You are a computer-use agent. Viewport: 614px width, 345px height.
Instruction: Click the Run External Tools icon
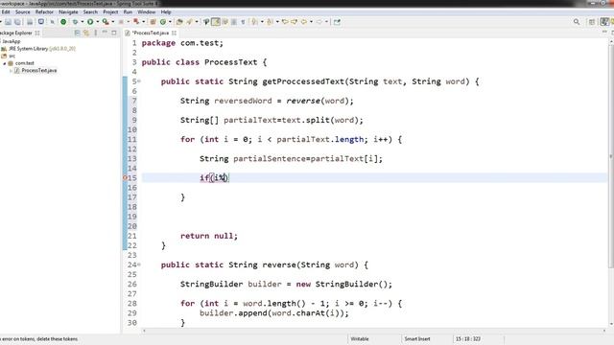[106, 22]
